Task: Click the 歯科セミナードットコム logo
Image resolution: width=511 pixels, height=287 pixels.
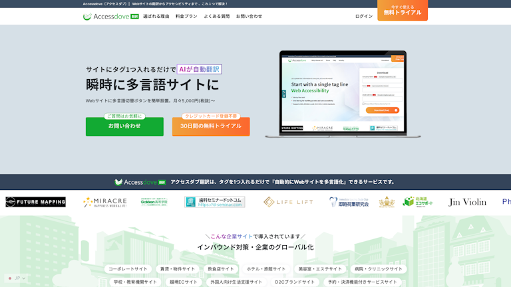Action: tap(215, 202)
